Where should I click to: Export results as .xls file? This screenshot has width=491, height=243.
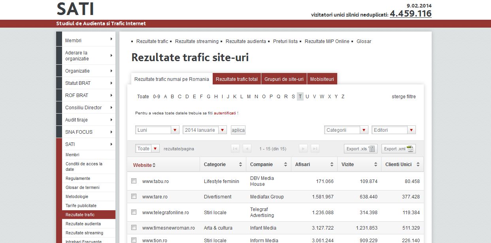point(360,149)
